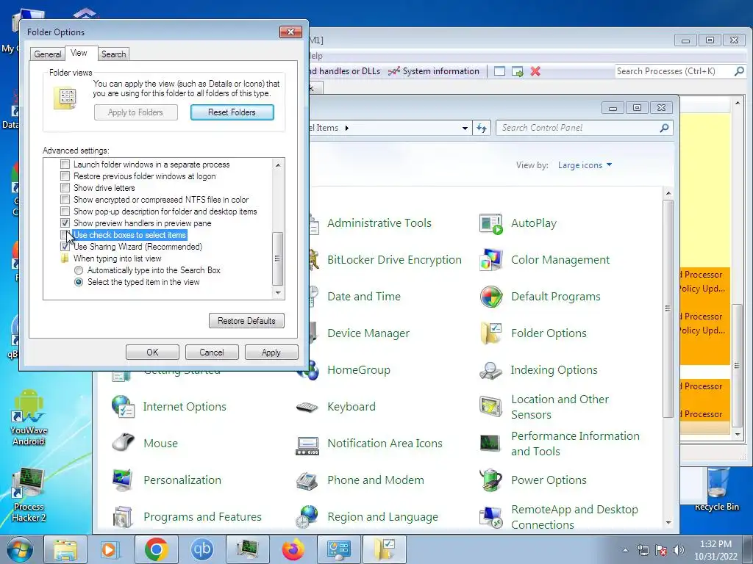Expand the breadcrumb arrow after Items
The image size is (753, 564).
pyautogui.click(x=347, y=128)
